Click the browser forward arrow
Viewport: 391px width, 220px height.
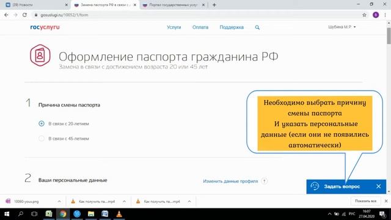15,15
